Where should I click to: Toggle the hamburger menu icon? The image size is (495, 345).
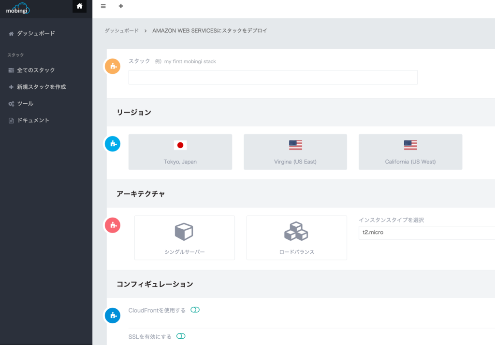point(103,6)
